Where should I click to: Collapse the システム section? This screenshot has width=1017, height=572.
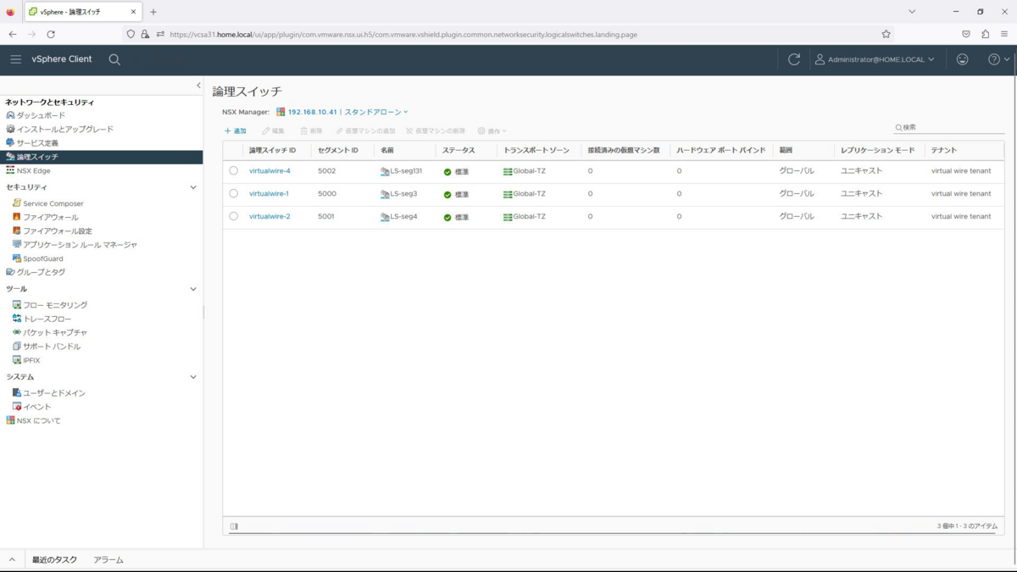click(192, 377)
